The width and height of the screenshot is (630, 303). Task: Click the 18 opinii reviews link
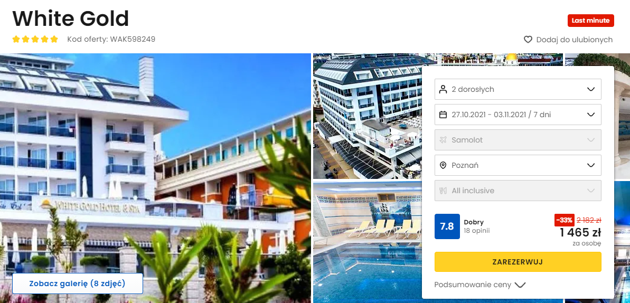click(x=476, y=231)
